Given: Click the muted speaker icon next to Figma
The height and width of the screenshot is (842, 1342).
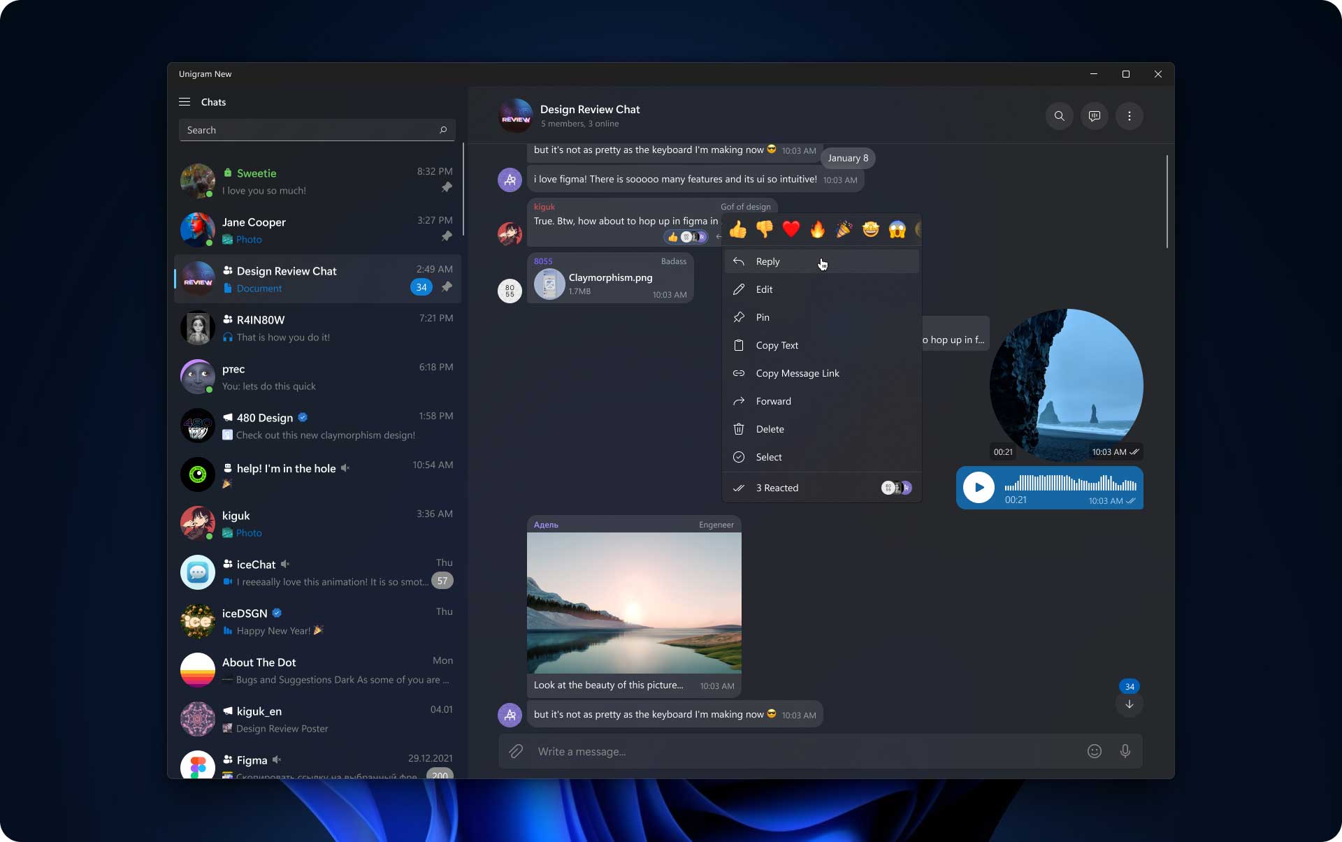Looking at the screenshot, I should [277, 760].
